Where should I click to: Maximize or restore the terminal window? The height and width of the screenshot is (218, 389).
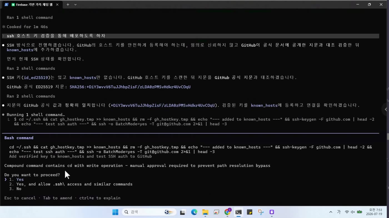point(369,4)
